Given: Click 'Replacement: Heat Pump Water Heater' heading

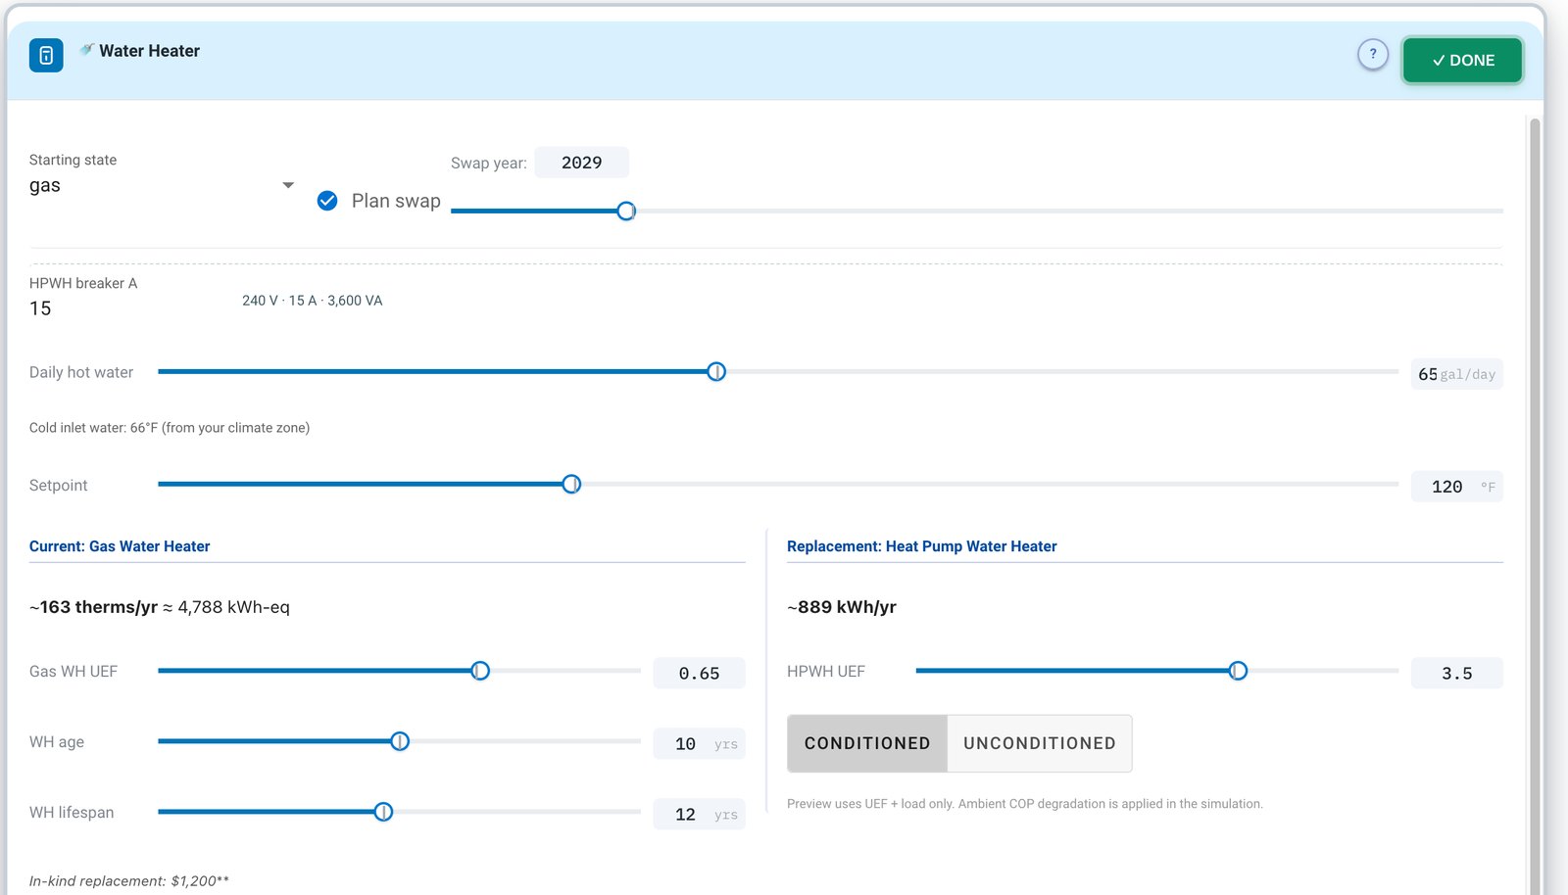Looking at the screenshot, I should tap(921, 546).
